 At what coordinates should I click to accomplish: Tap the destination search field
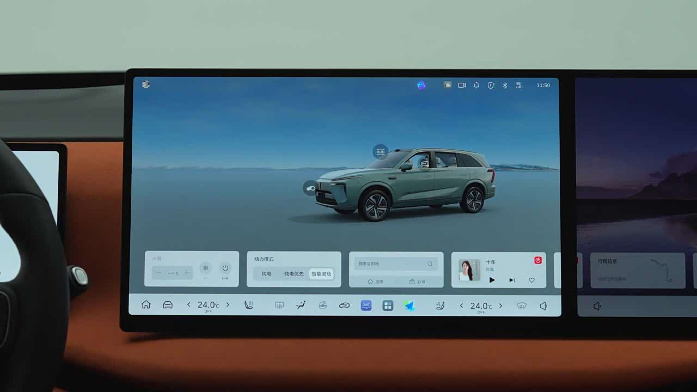tap(396, 264)
